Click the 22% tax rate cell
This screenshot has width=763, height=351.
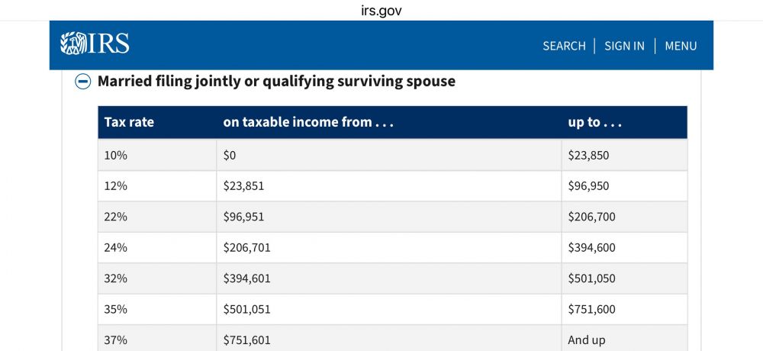pyautogui.click(x=116, y=217)
